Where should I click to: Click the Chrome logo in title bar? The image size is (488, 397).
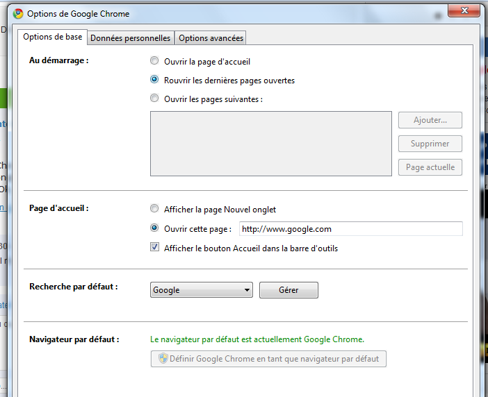(x=18, y=14)
